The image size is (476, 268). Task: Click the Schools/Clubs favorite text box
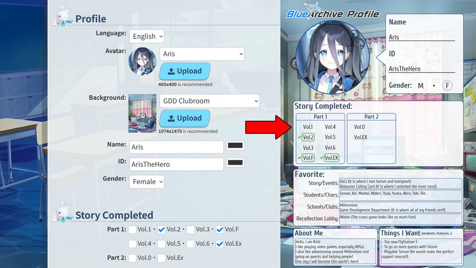click(x=401, y=207)
